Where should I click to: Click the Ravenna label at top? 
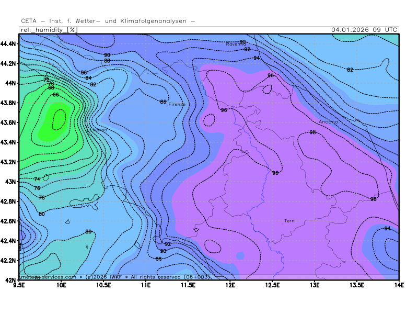pyautogui.click(x=235, y=44)
